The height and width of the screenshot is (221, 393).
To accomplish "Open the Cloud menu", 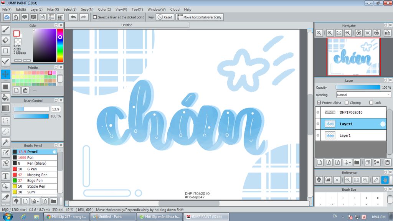I will point(175,9).
